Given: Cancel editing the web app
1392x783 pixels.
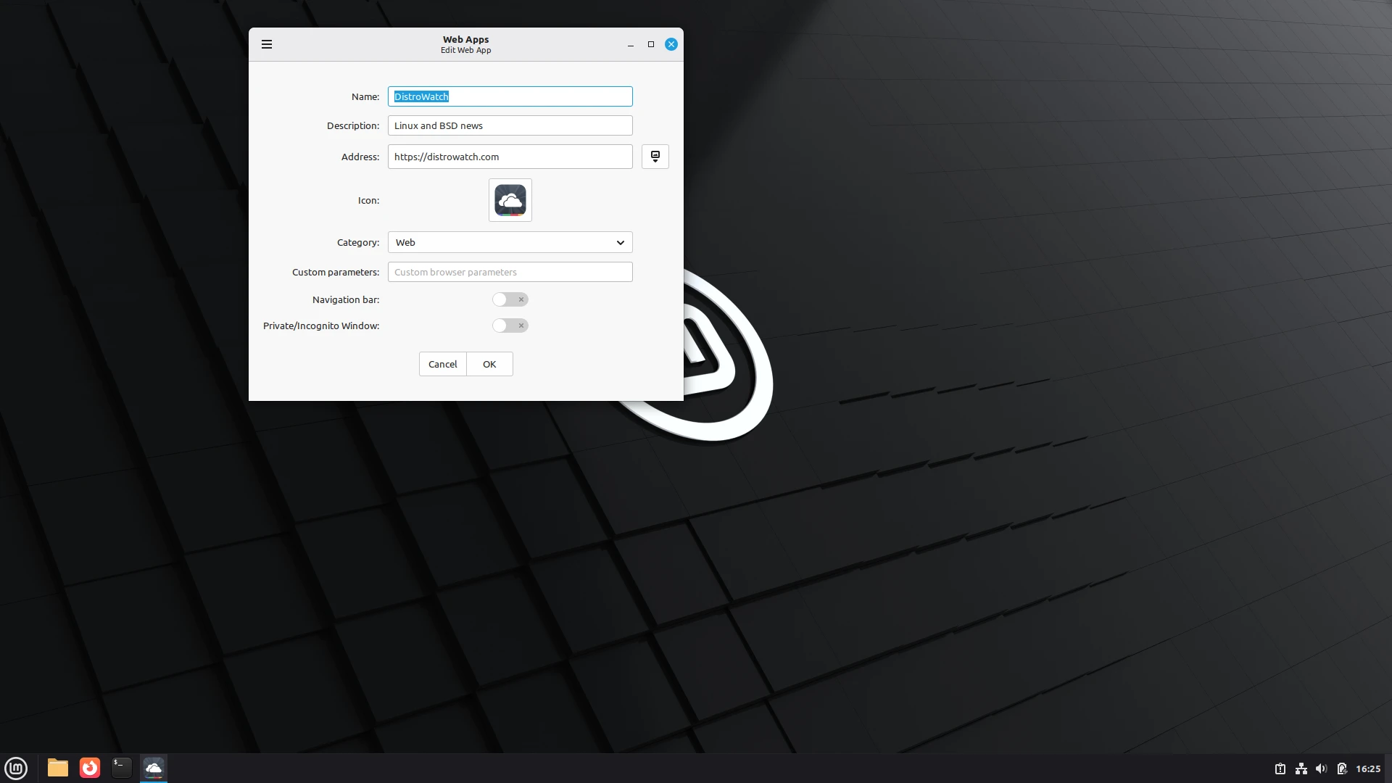Looking at the screenshot, I should (442, 364).
